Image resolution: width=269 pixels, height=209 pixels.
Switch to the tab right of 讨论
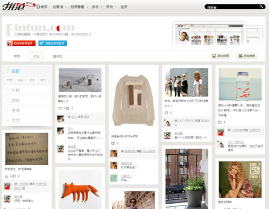pyautogui.click(x=58, y=56)
